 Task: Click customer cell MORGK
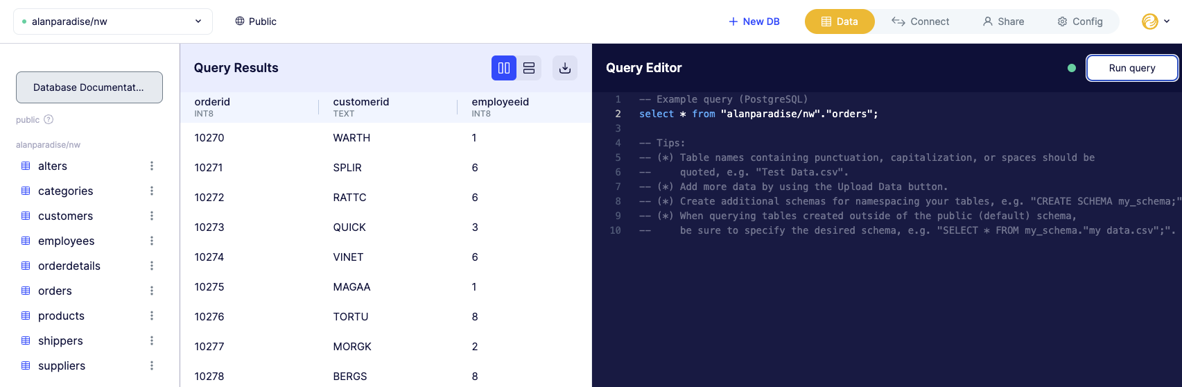pyautogui.click(x=352, y=347)
